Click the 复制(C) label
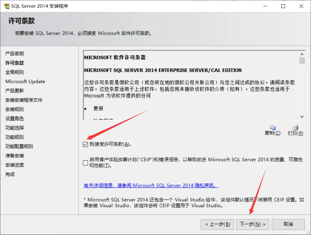Viewport: 311px width, 235px height. pyautogui.click(x=272, y=133)
